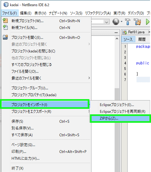The width and height of the screenshot is (151, 172).
Task: Click the Clean and Build broom icon
Action: coord(137,22)
